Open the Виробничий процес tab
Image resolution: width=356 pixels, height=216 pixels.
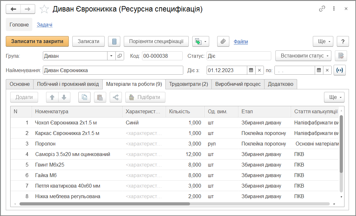point(238,84)
